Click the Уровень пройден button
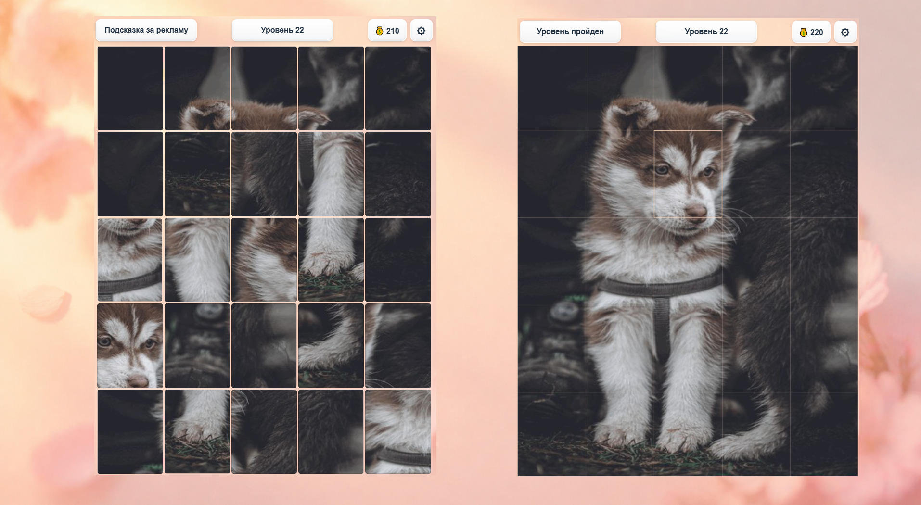921x505 pixels. (x=570, y=32)
